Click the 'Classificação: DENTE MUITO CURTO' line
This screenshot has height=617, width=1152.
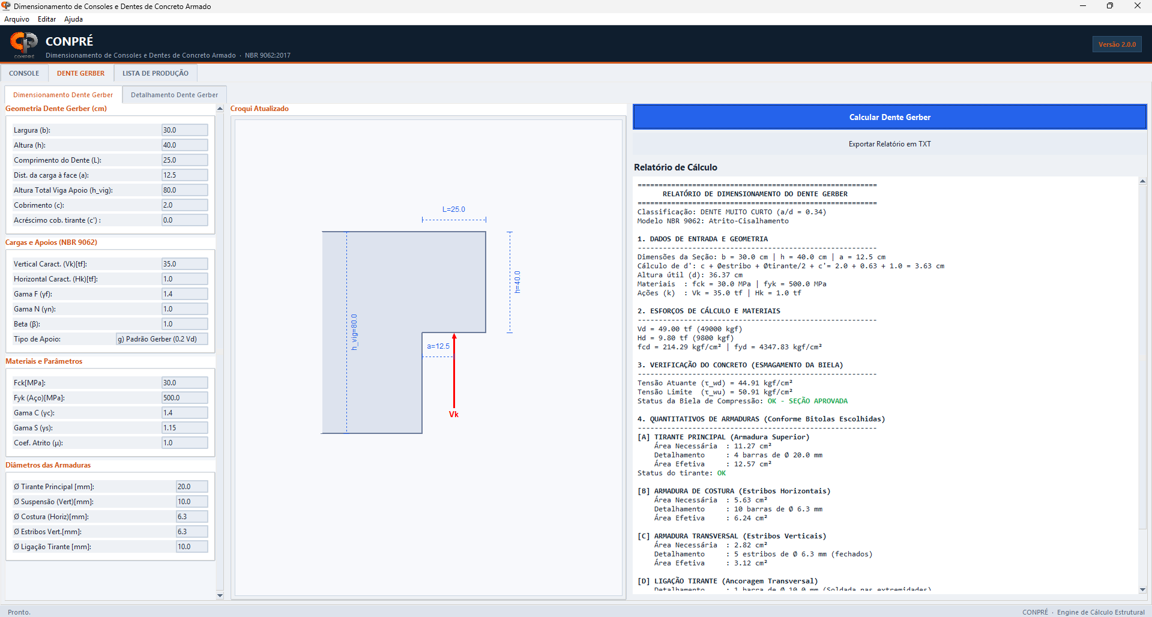(732, 212)
